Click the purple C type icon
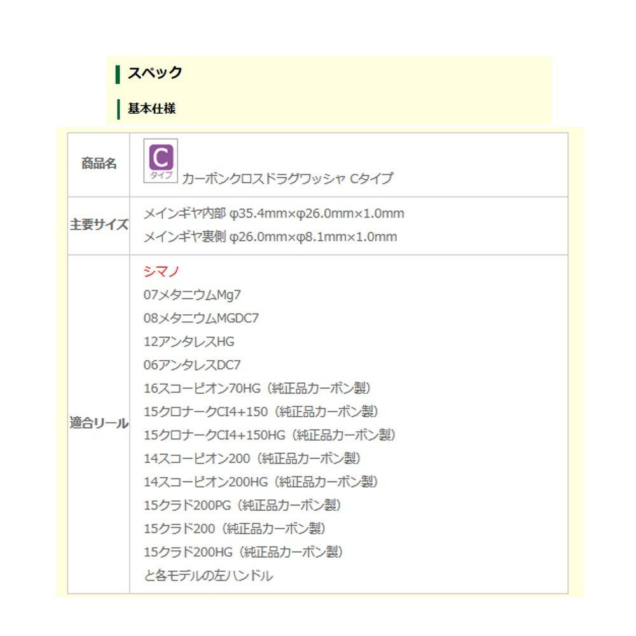The width and height of the screenshot is (636, 636). click(160, 161)
